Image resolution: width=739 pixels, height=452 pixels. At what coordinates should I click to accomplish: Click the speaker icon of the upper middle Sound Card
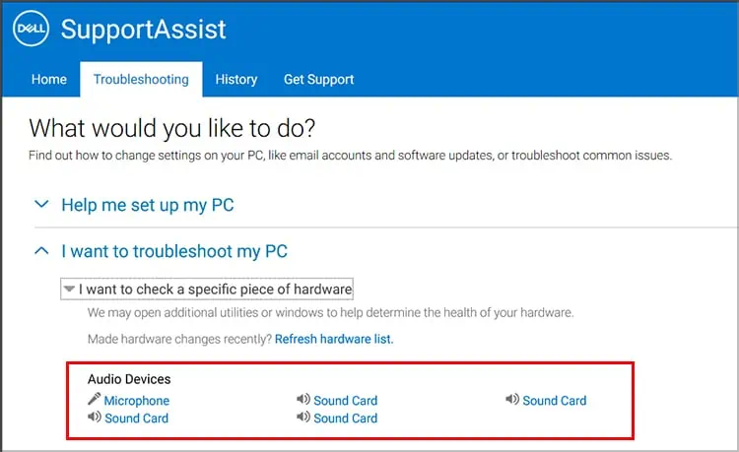[x=302, y=400]
